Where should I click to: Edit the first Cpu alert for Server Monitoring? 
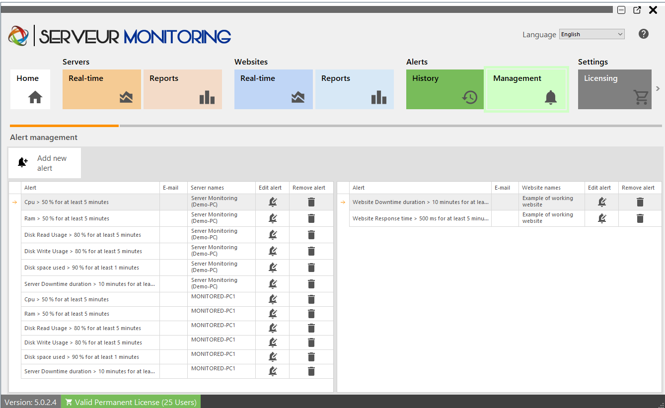tap(273, 202)
